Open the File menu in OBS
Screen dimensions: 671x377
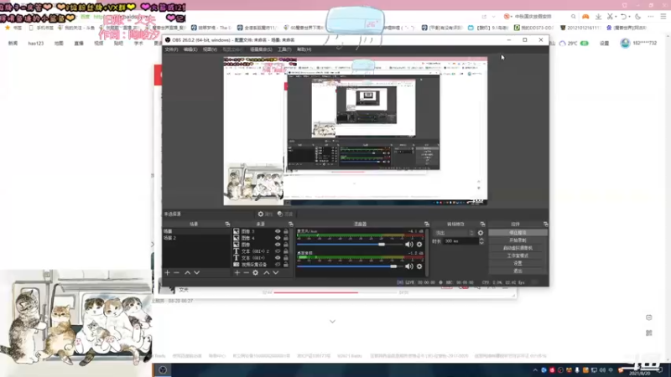click(x=171, y=49)
